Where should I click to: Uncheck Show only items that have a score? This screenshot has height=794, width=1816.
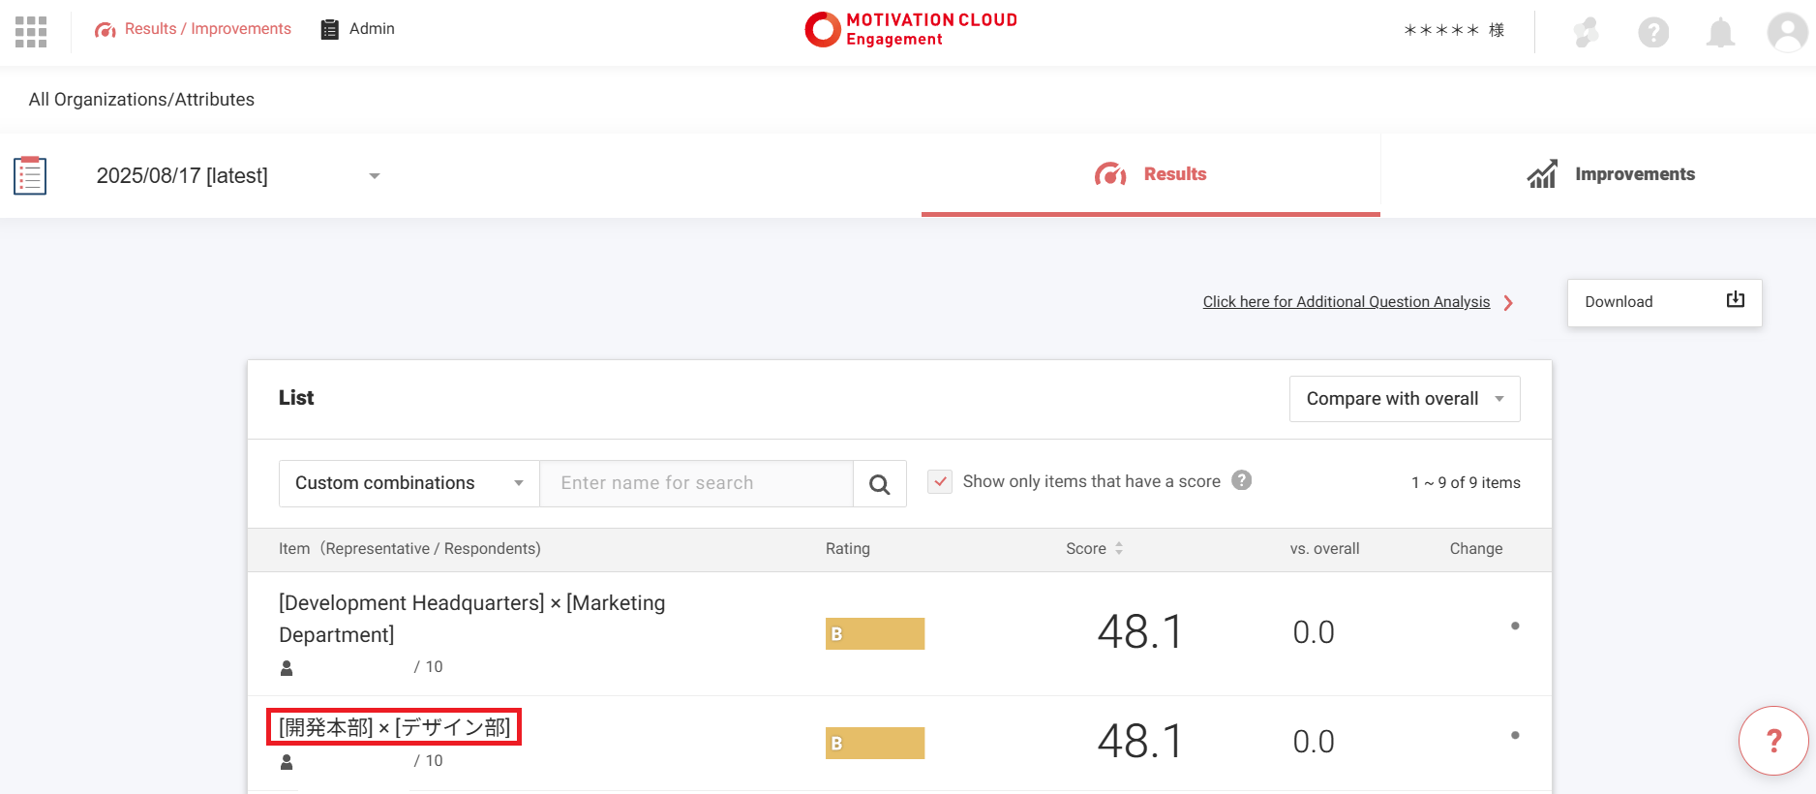click(x=939, y=481)
